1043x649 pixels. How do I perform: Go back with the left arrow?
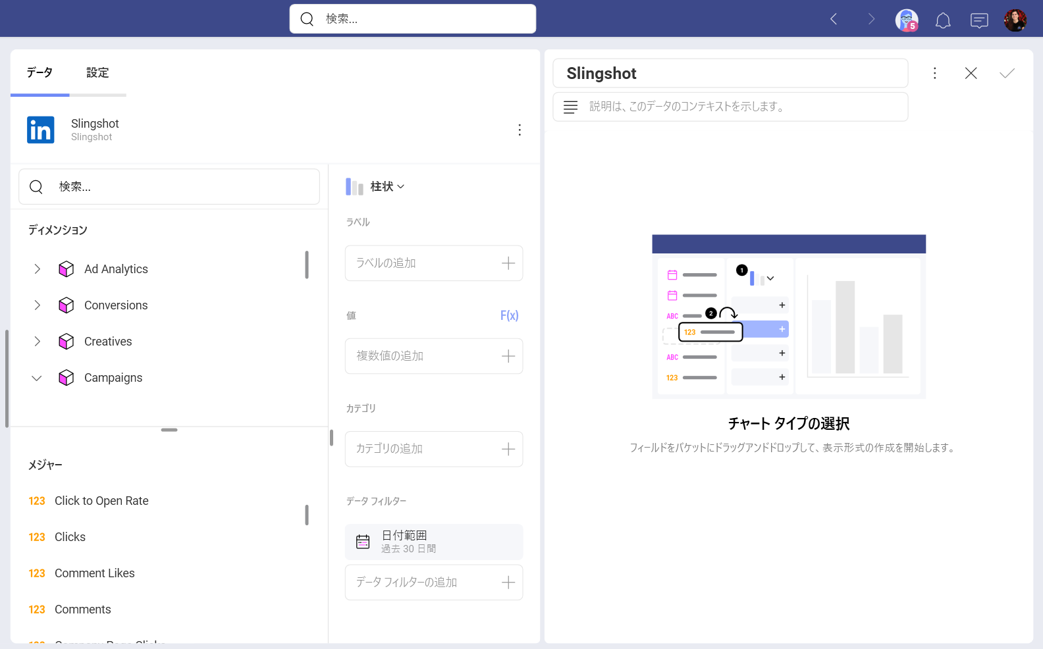click(x=834, y=19)
